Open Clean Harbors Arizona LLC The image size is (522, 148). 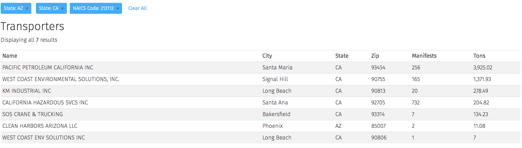coord(260,126)
